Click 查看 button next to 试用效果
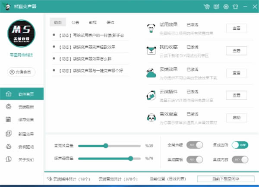 coord(237,28)
